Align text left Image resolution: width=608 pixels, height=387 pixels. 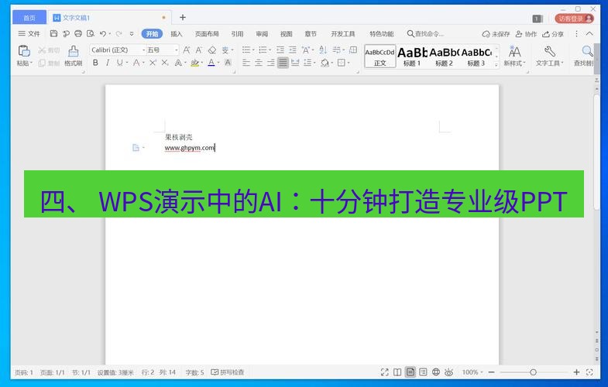[246, 63]
